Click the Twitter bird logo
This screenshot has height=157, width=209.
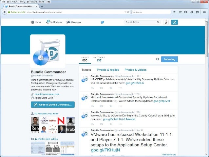pyautogui.click(x=102, y=22)
